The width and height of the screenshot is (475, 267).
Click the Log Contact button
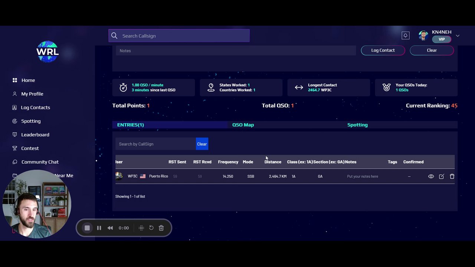pyautogui.click(x=383, y=50)
